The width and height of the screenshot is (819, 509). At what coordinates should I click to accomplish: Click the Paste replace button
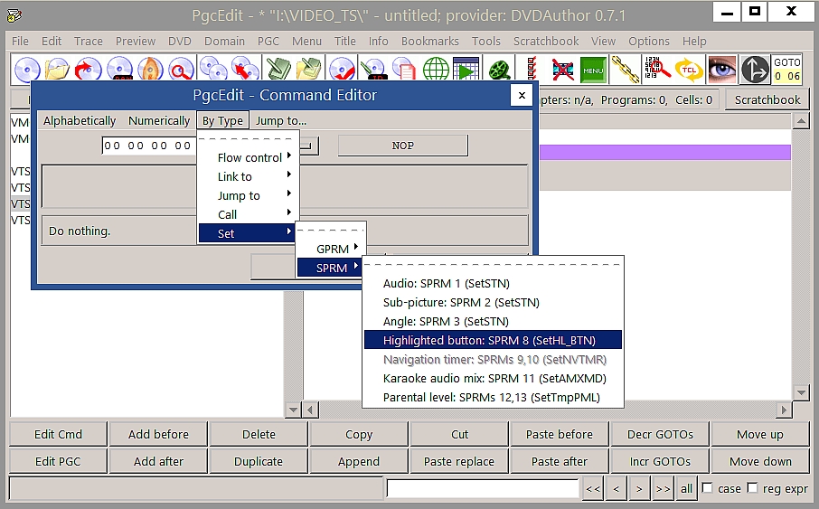pyautogui.click(x=458, y=461)
